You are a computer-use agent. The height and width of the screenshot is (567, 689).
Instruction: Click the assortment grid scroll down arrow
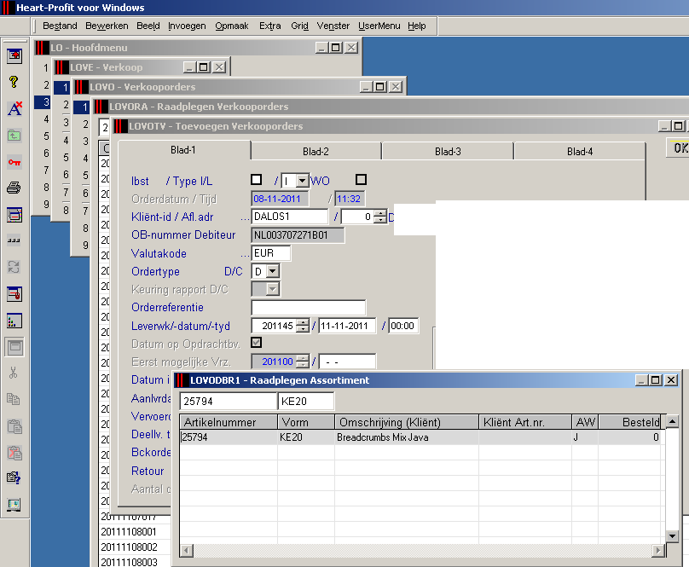coord(672,536)
